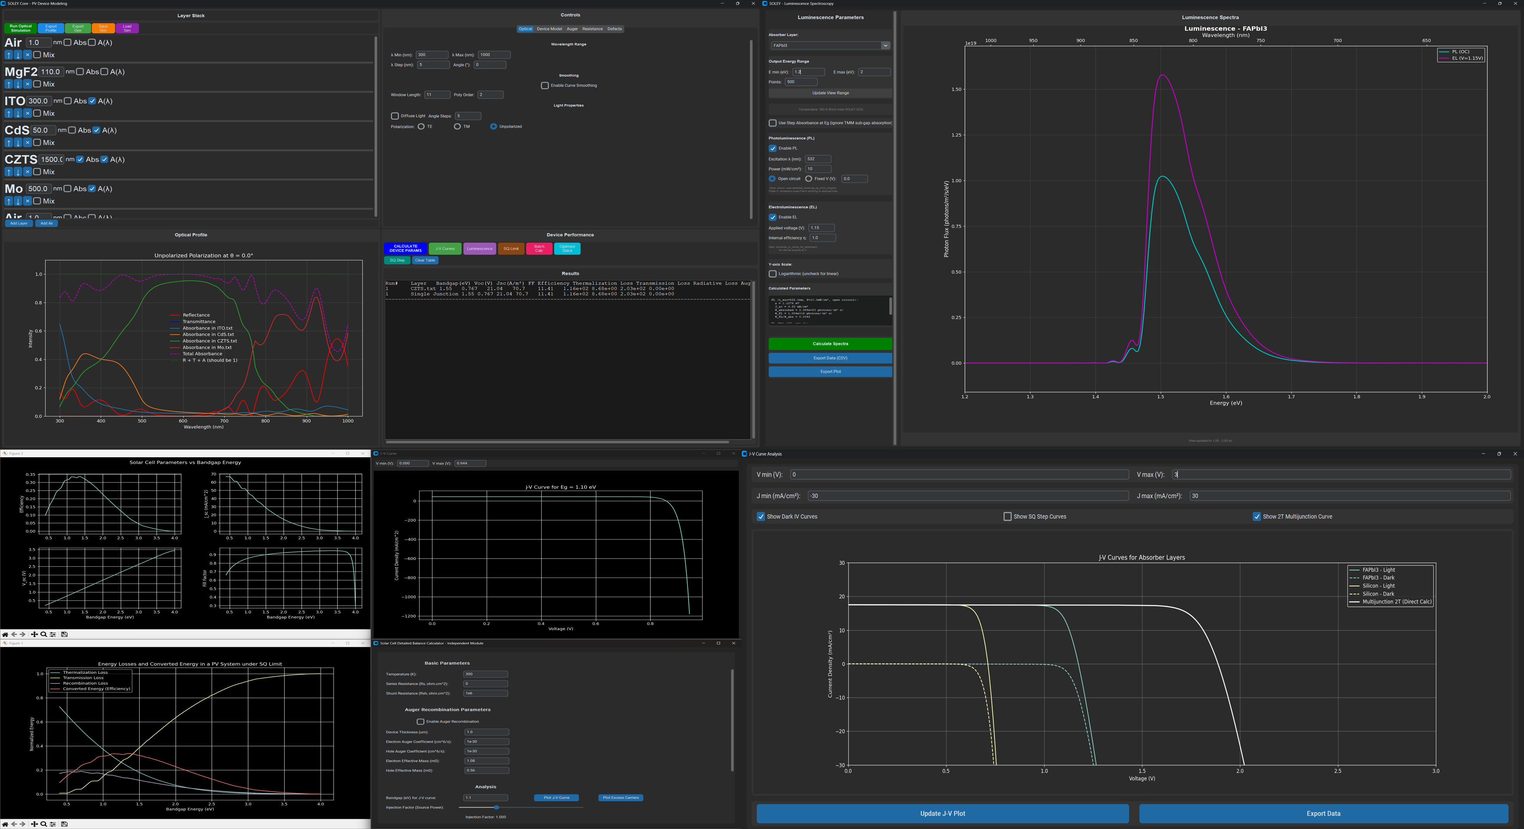Screen dimensions: 1524x829
Task: Move the ITO layer down
Action: [x=18, y=113]
